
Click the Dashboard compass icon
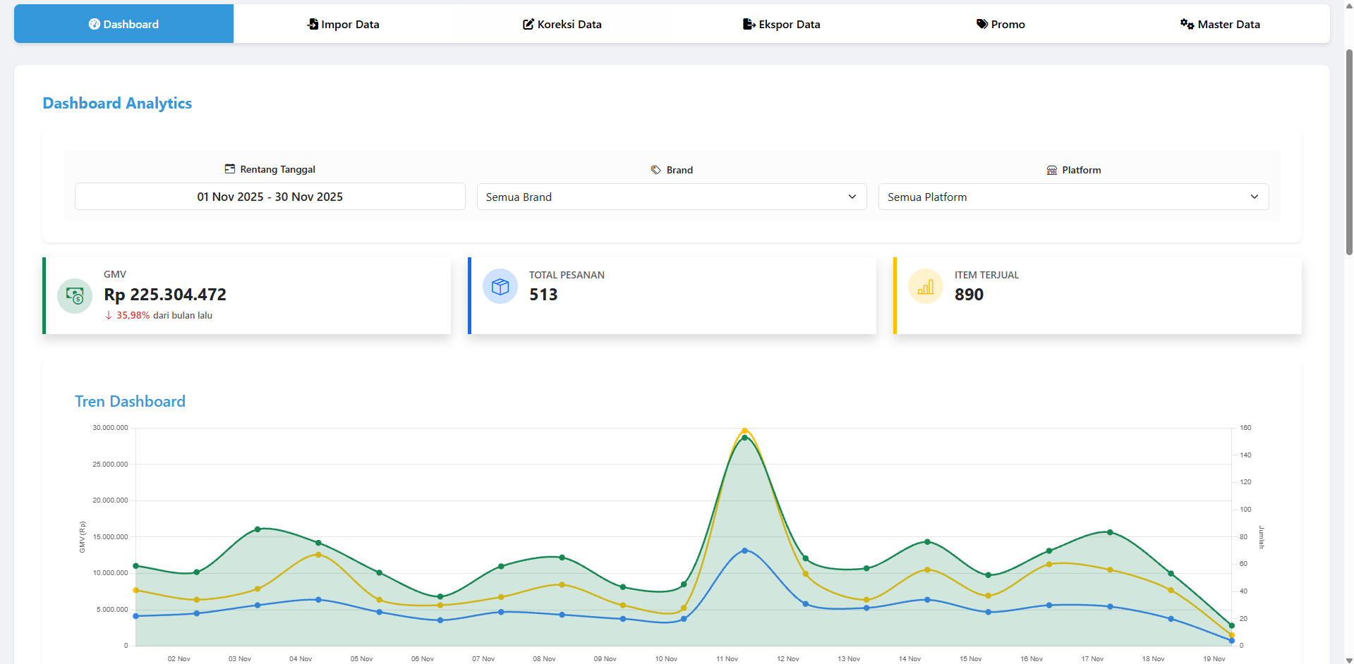coord(95,23)
